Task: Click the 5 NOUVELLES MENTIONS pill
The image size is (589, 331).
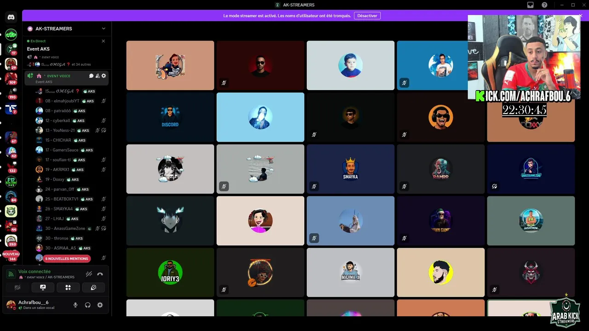Action: pyautogui.click(x=67, y=258)
